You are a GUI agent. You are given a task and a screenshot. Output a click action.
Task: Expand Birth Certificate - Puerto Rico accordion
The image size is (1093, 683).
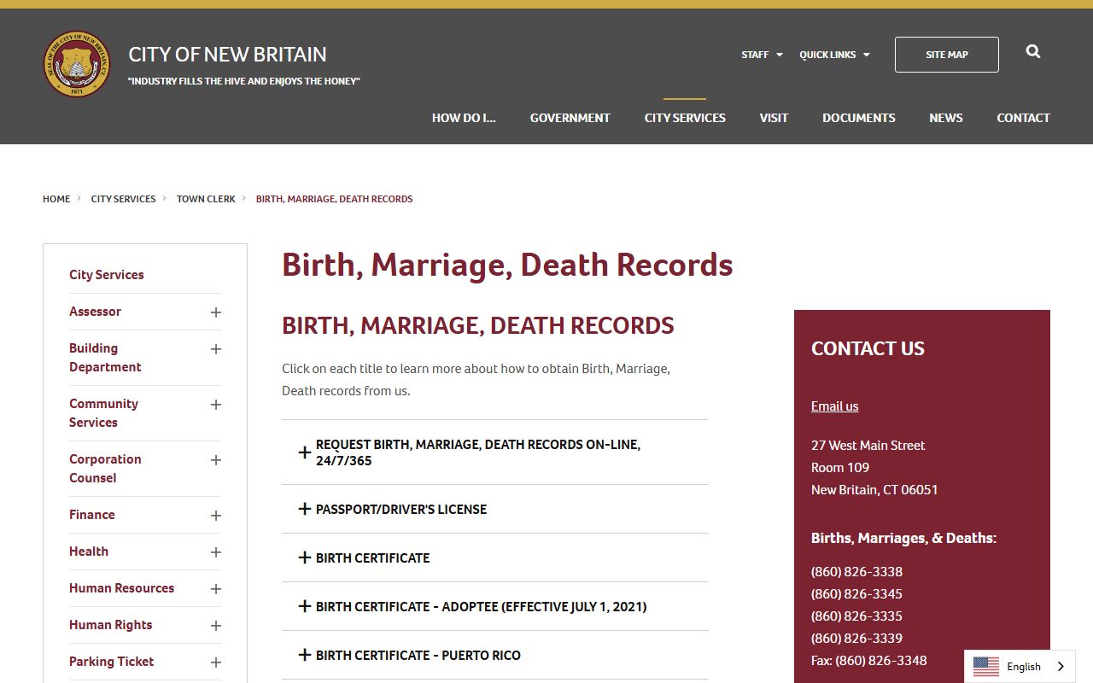click(x=495, y=655)
